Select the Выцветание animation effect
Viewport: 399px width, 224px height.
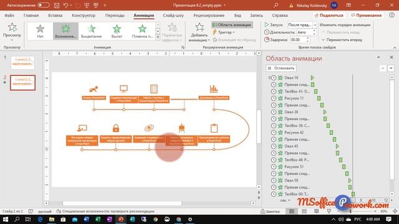pyautogui.click(x=92, y=31)
